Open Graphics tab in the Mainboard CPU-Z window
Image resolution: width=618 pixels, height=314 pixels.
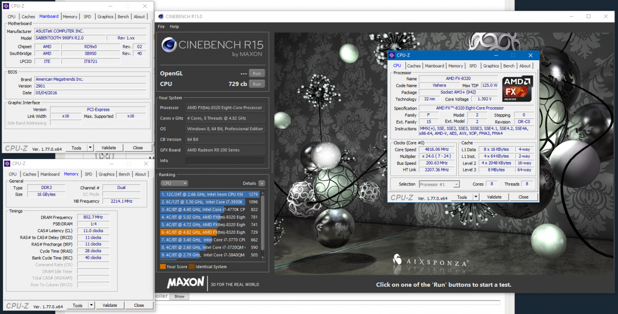pyautogui.click(x=106, y=17)
